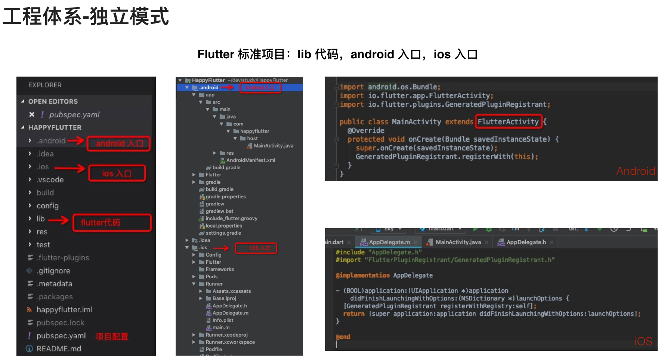This screenshot has height=356, width=658.
Task: Open the settings.gradle file icon
Action: click(202, 233)
